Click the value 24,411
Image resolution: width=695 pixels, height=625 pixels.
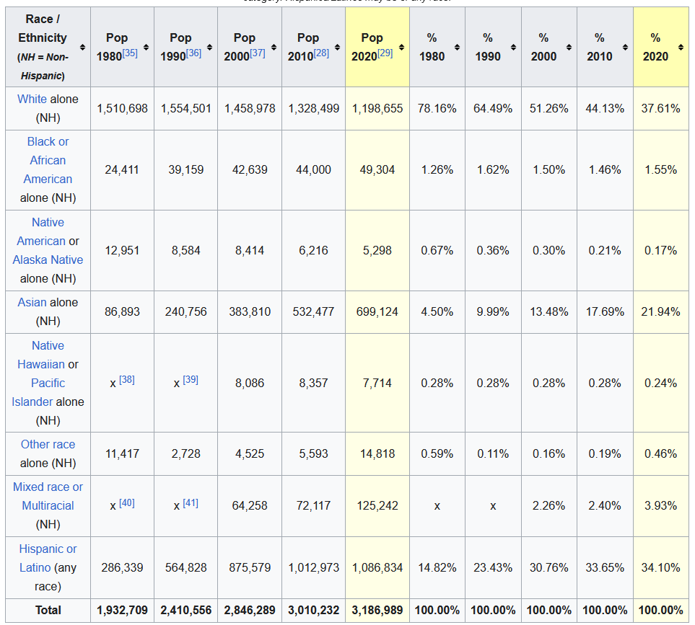[122, 170]
